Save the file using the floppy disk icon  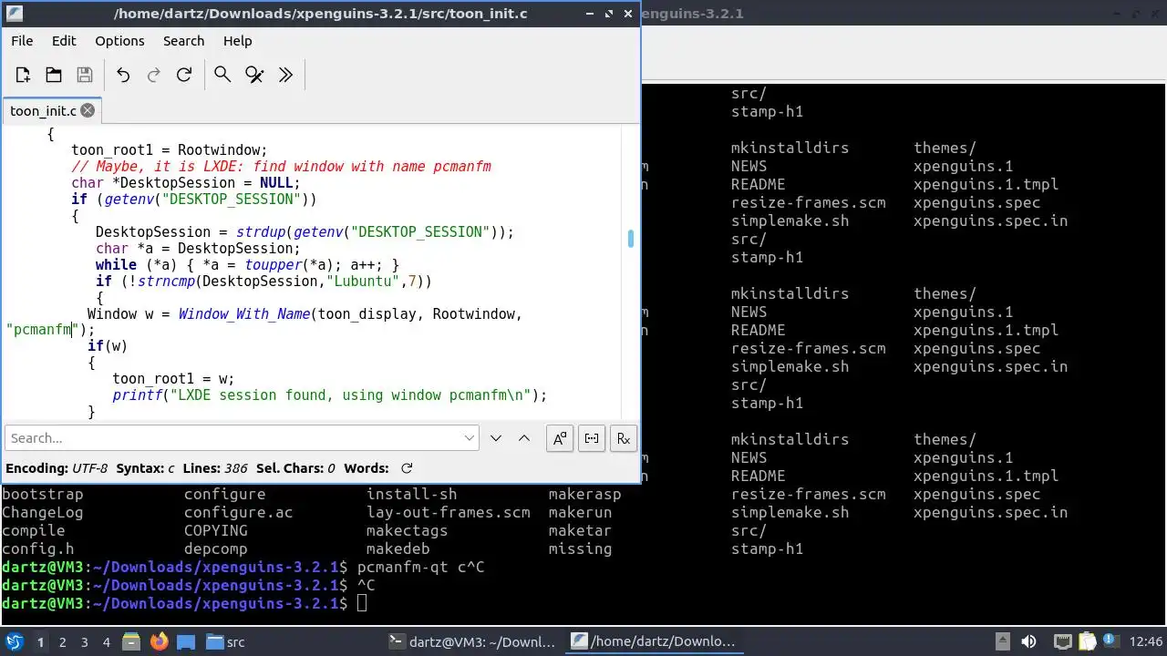tap(85, 76)
